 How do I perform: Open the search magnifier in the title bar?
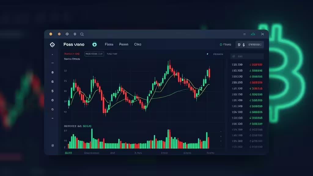point(82,34)
